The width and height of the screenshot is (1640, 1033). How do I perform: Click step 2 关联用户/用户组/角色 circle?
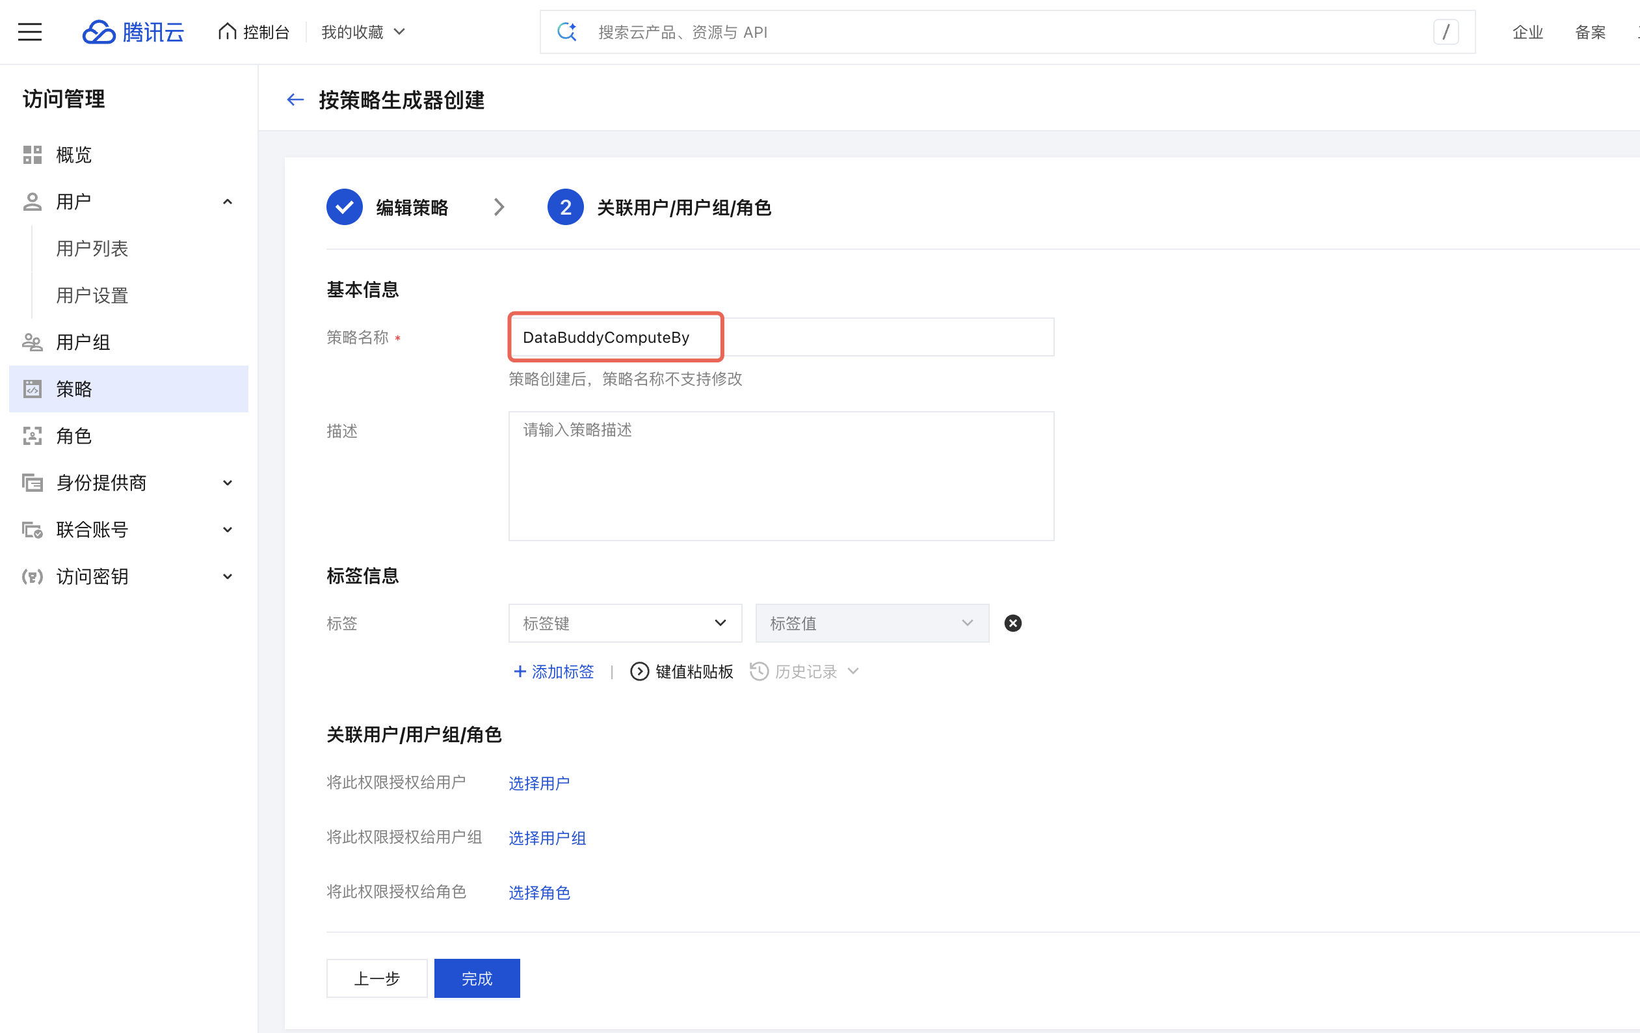pos(565,207)
